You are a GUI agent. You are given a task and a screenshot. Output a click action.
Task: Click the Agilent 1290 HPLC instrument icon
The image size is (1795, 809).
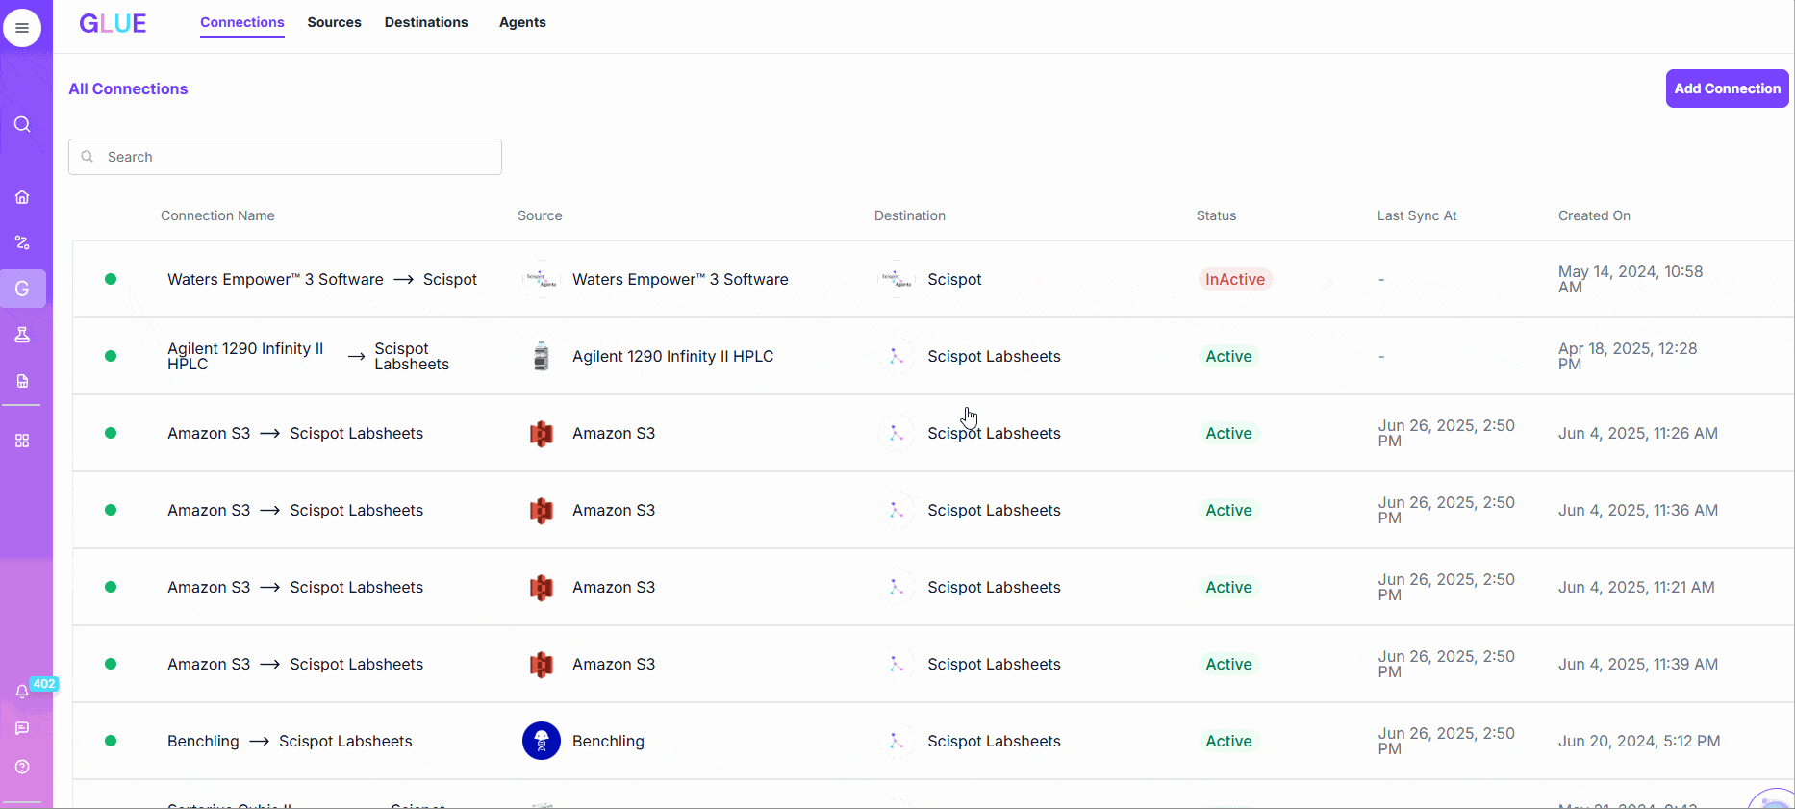click(542, 356)
